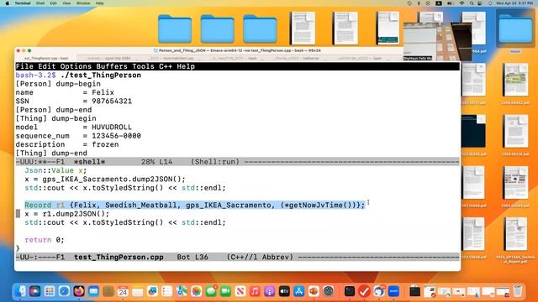Click the *shell* buffer name in mode line
Viewport: 538px width, 302px height.
pos(89,162)
